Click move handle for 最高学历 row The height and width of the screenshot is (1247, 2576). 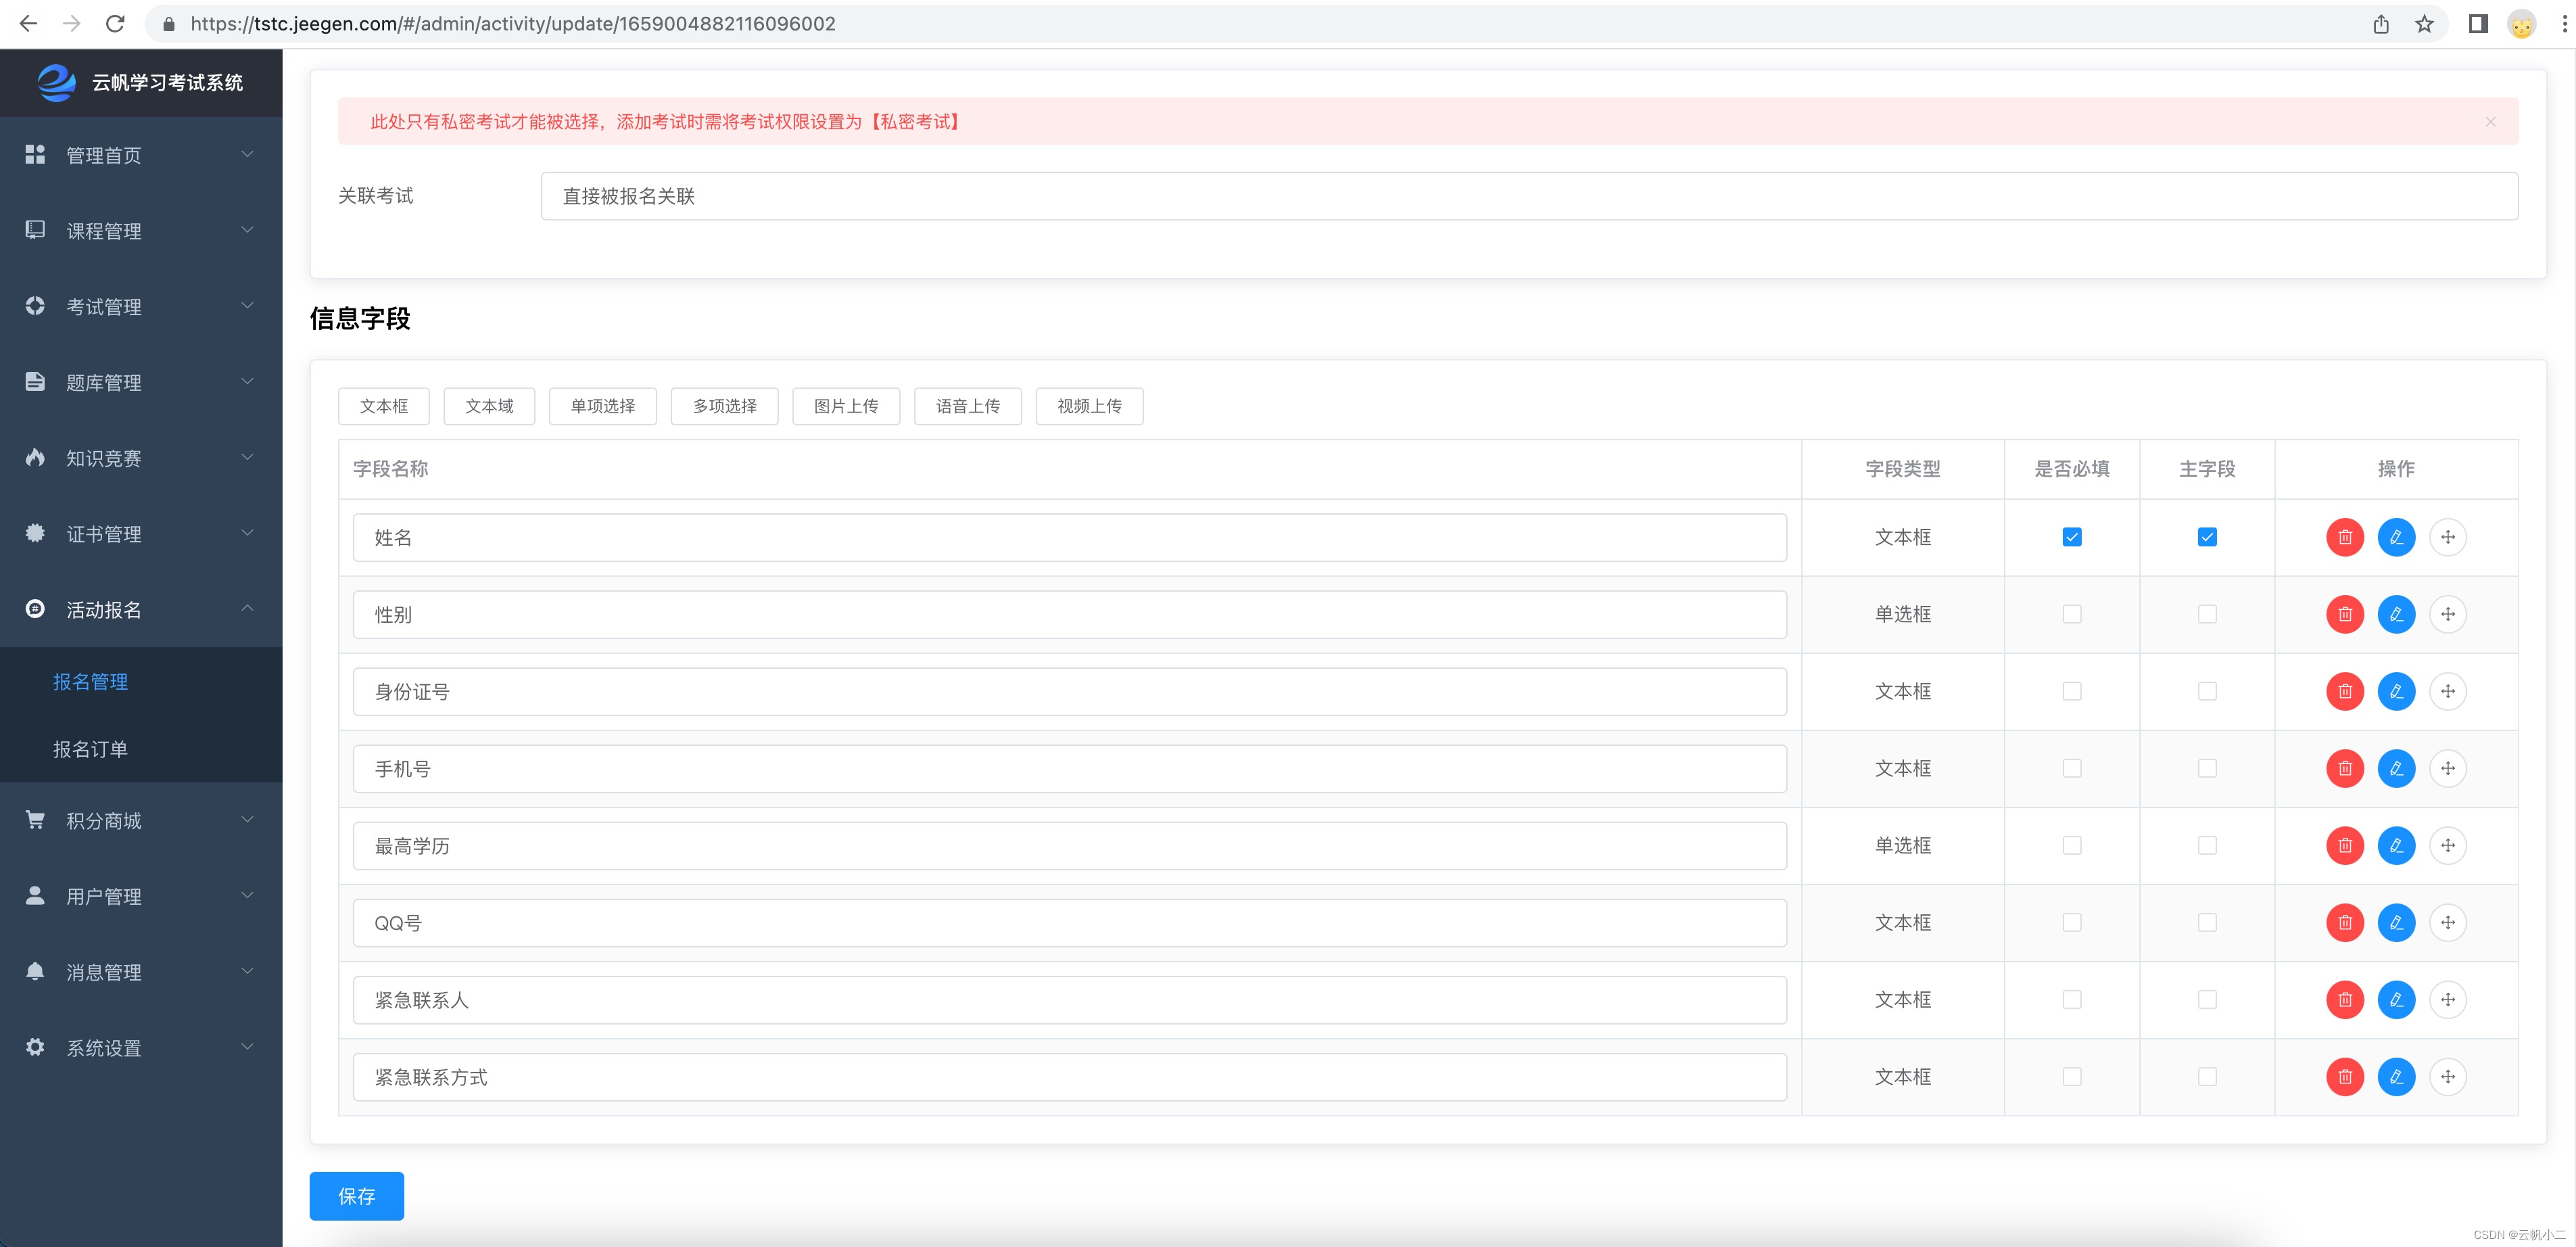(x=2447, y=845)
